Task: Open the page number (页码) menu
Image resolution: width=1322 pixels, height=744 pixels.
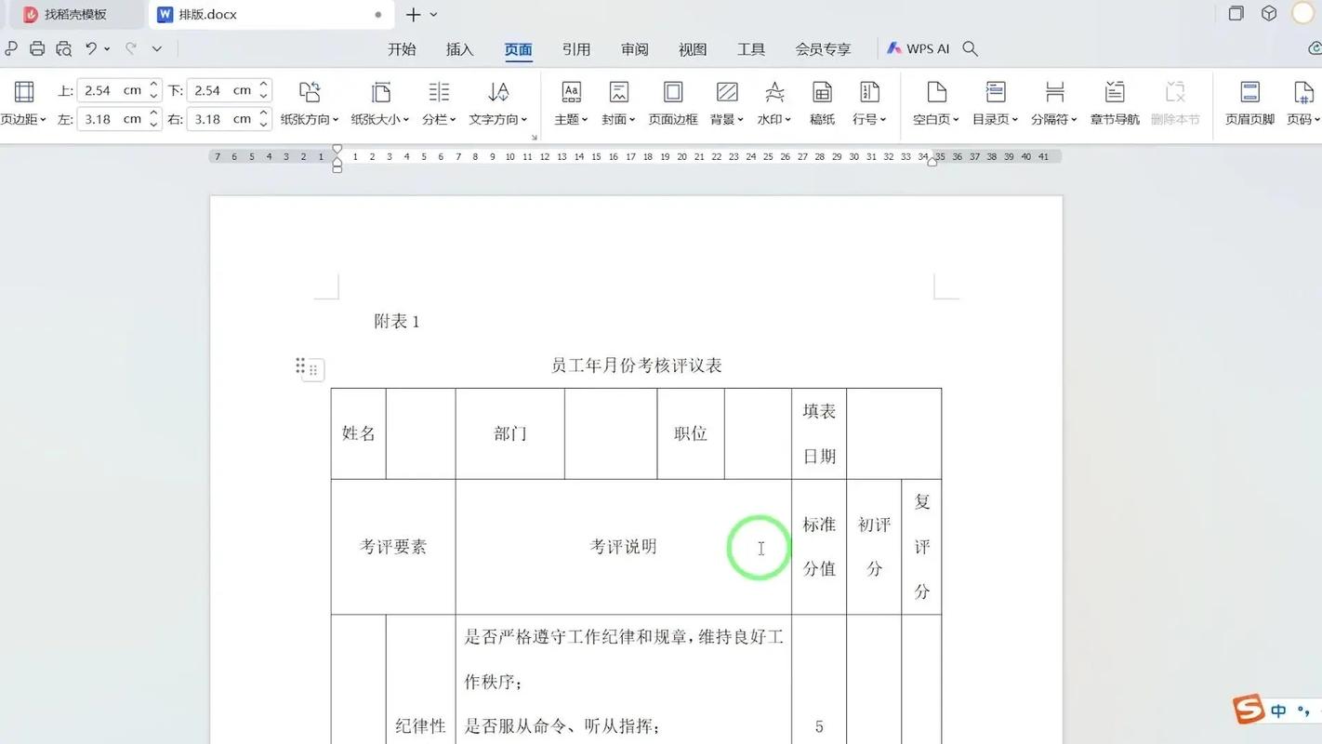Action: 1303,102
